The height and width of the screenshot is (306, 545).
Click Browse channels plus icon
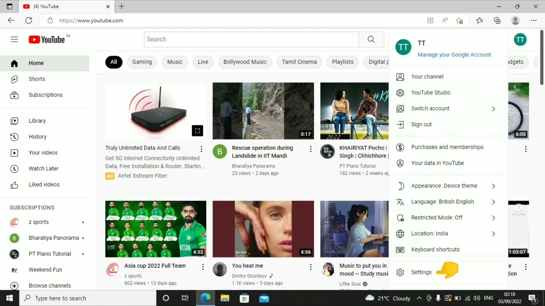(14, 286)
